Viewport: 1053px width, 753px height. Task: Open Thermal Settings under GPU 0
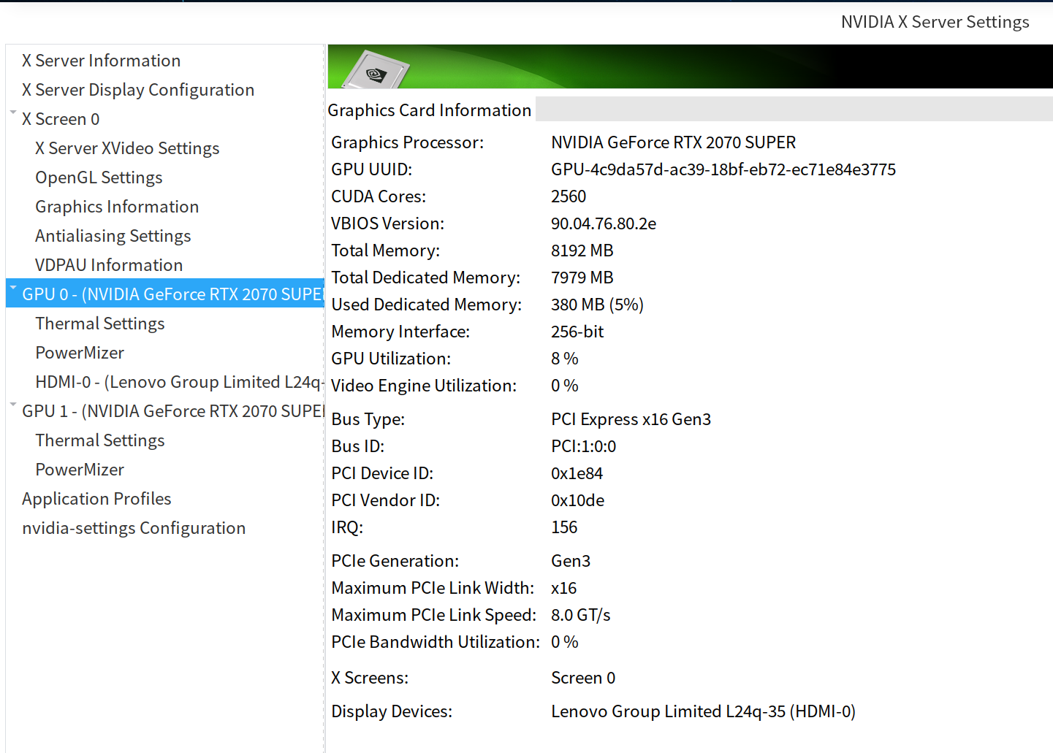point(100,324)
